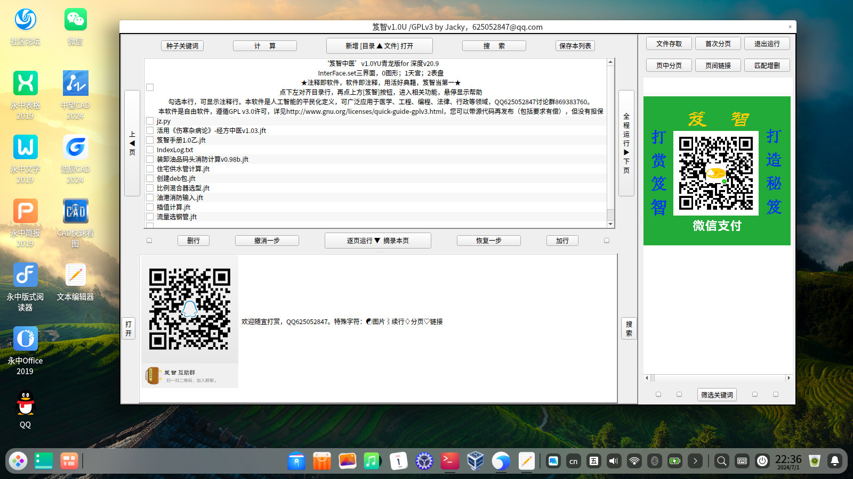
Task: Click right arrow of right-panel scrollbar
Action: click(788, 378)
